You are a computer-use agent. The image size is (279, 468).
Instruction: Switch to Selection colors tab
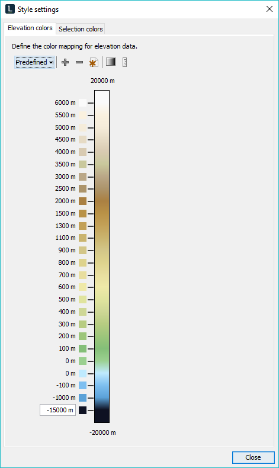81,29
